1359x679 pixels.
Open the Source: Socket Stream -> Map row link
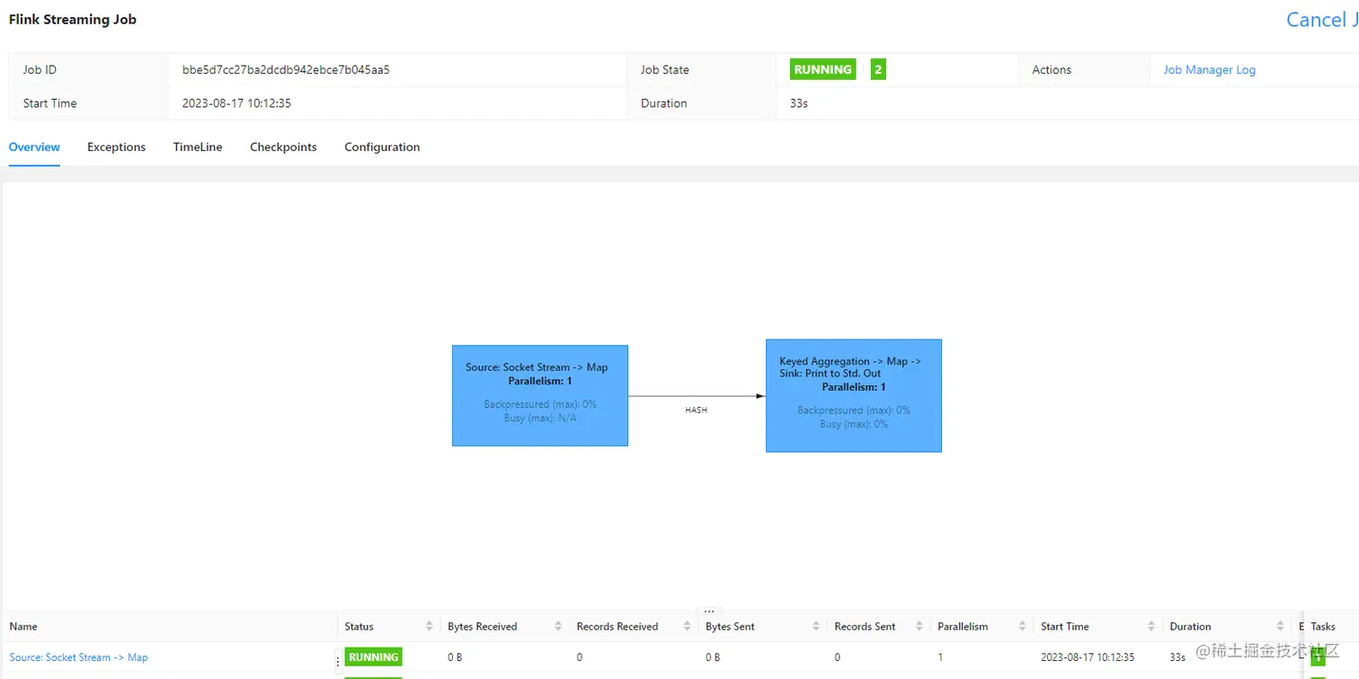point(78,657)
